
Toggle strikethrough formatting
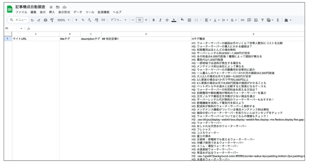tap(167, 20)
